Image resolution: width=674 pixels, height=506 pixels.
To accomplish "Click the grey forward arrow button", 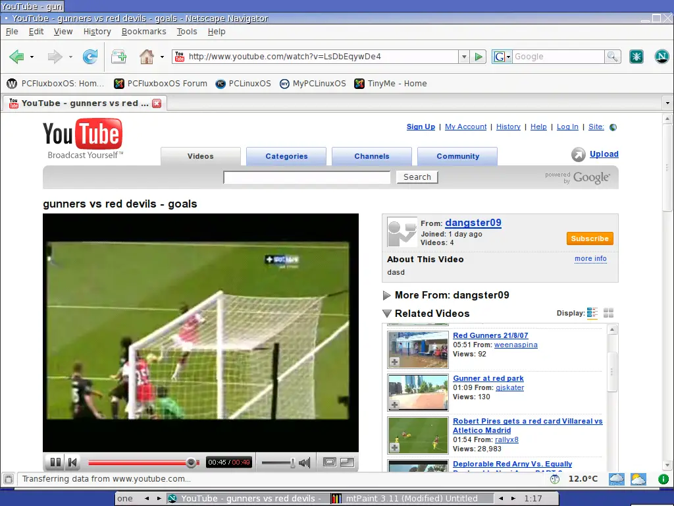I will pos(55,57).
